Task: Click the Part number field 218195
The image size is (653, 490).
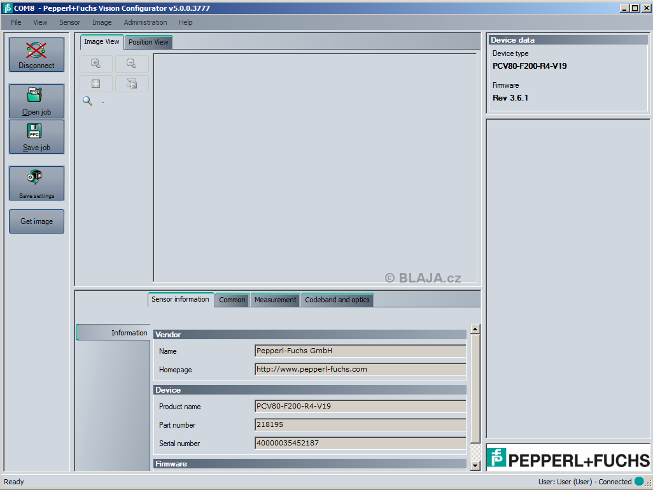Action: coord(360,424)
